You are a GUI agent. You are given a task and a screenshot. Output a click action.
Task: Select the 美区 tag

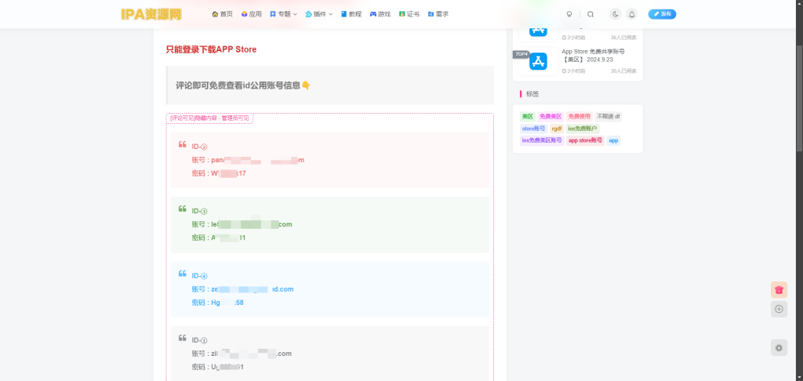(x=528, y=117)
